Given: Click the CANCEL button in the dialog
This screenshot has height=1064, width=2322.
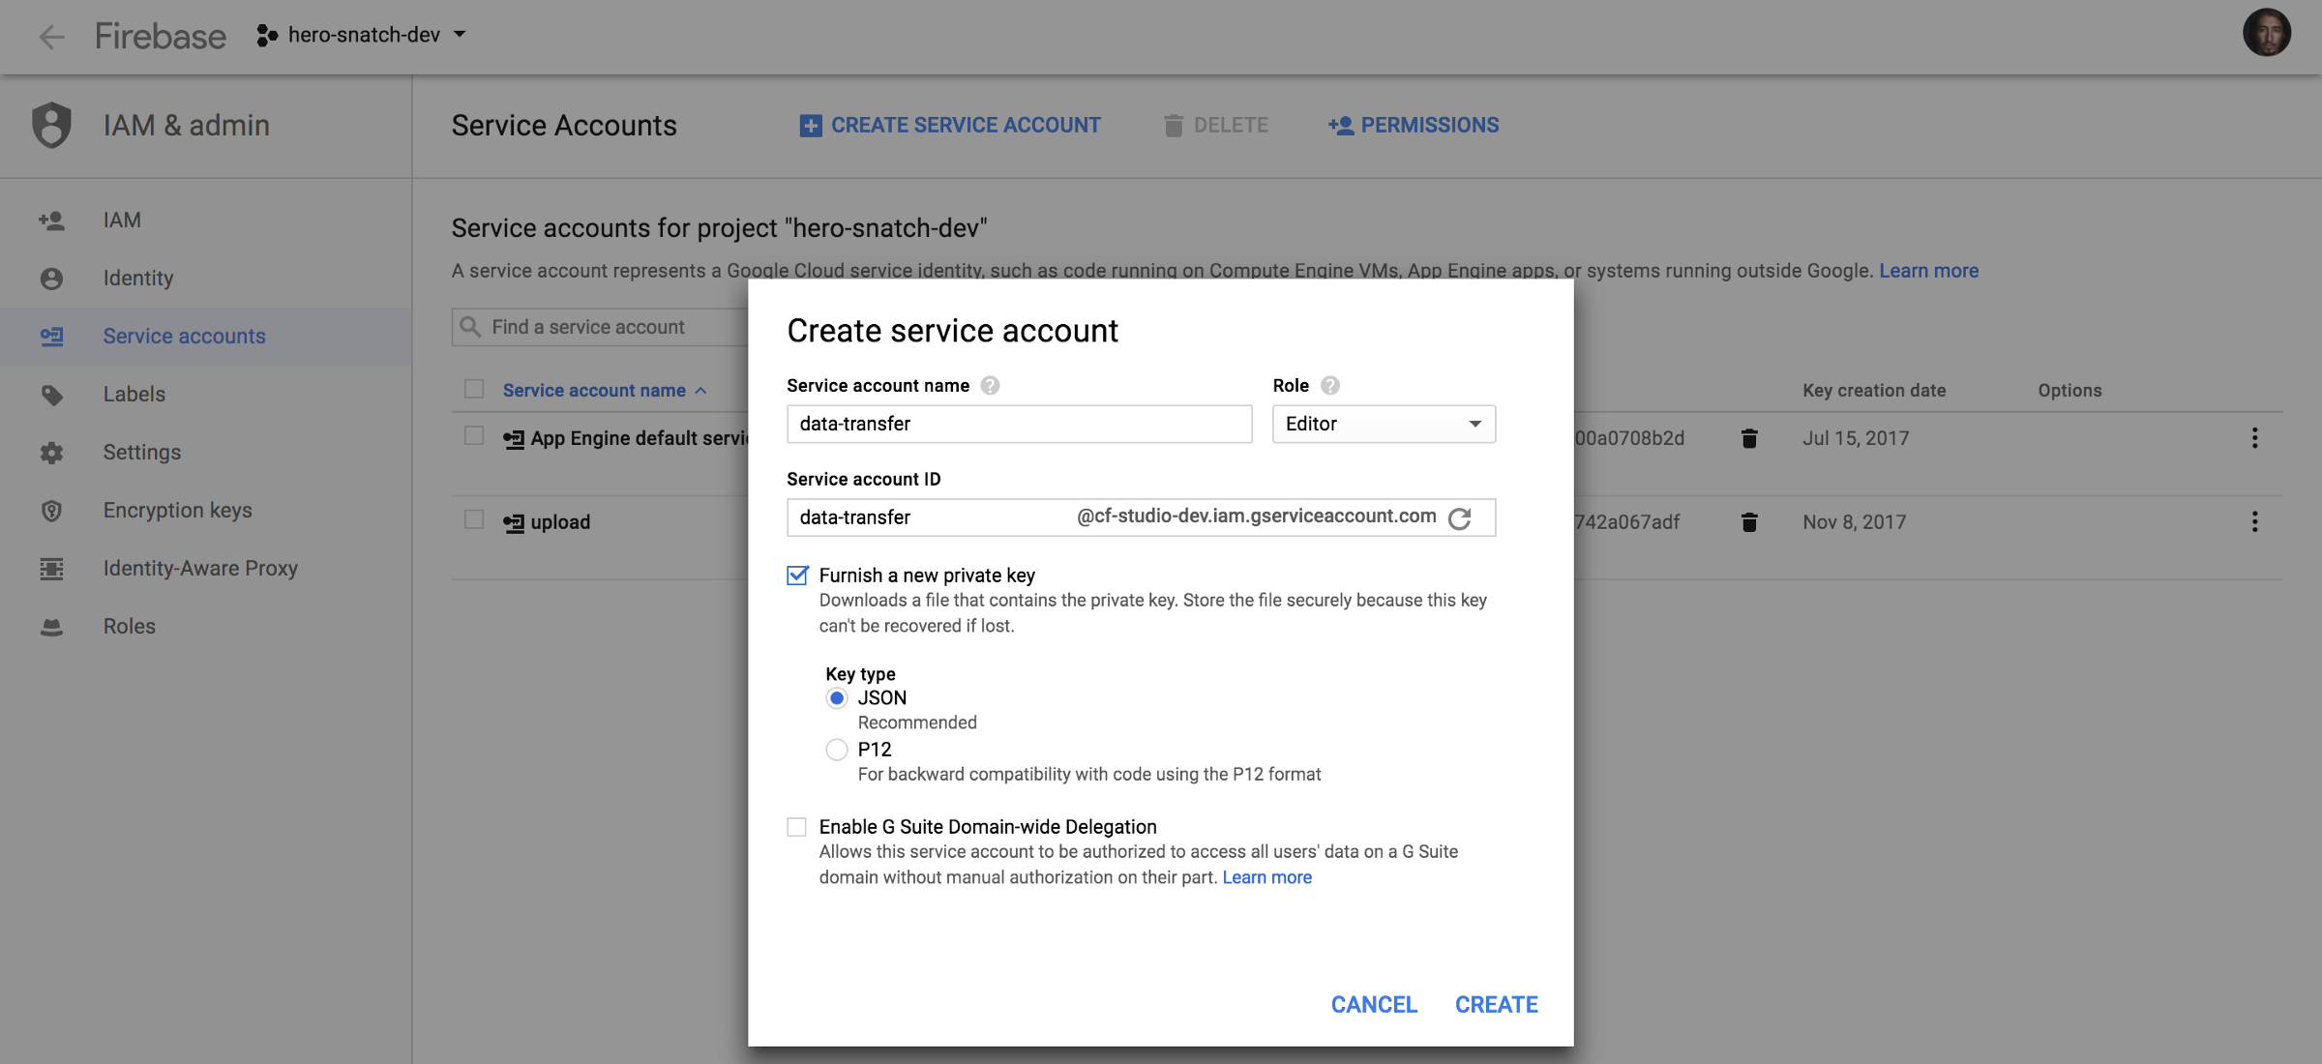Looking at the screenshot, I should click(1374, 1004).
